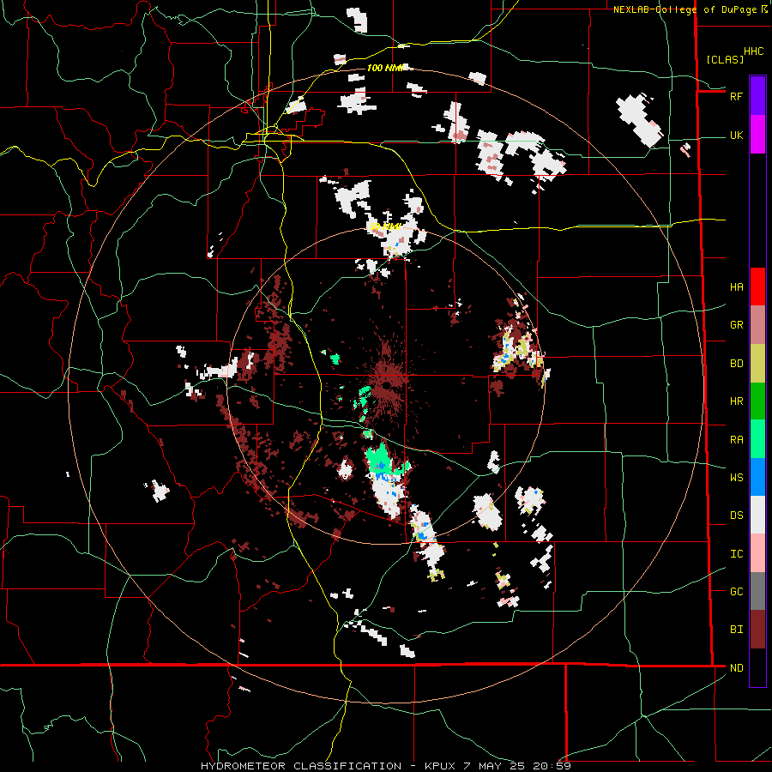772x772 pixels.
Task: Click the 'DS' legend label text
Action: pyautogui.click(x=736, y=516)
